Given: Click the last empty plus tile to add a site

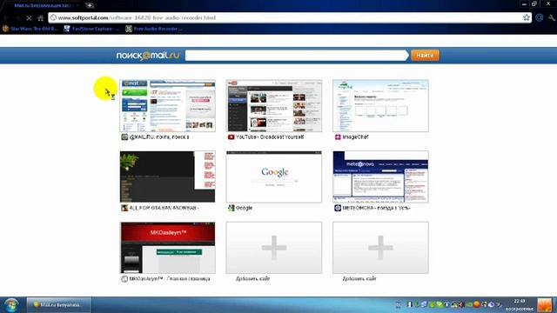Looking at the screenshot, I should (x=380, y=248).
